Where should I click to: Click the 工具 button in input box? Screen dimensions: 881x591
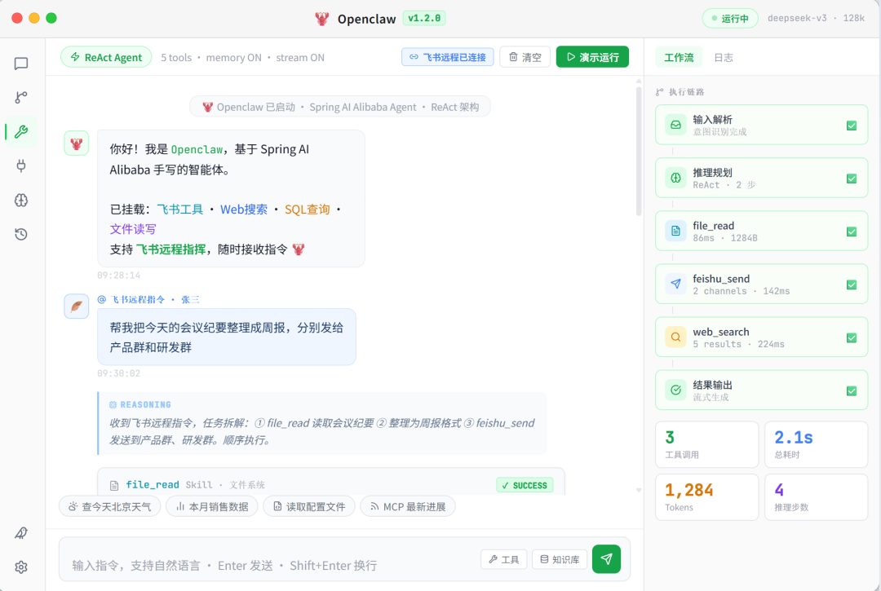(x=503, y=559)
